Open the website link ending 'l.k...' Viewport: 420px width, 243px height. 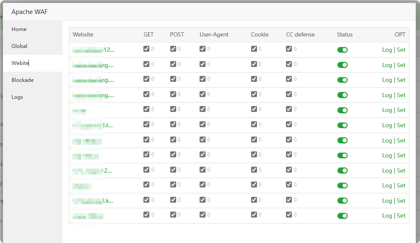click(x=93, y=201)
